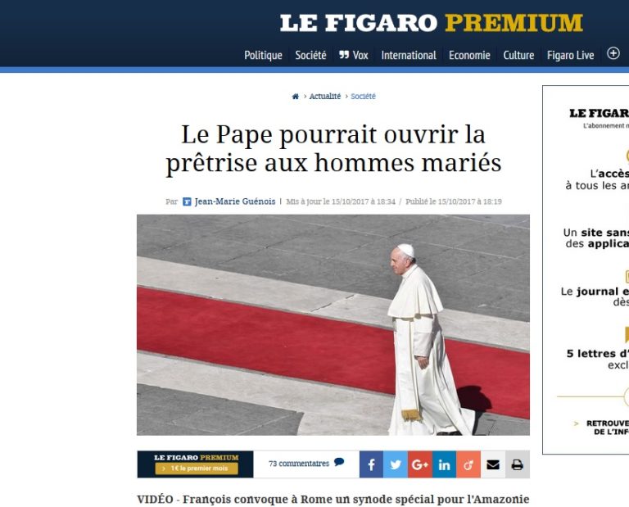
Task: Click the 1€ le premier mois button
Action: pyautogui.click(x=197, y=468)
